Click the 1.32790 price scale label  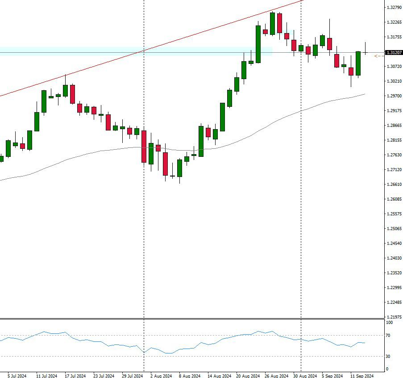(x=393, y=8)
